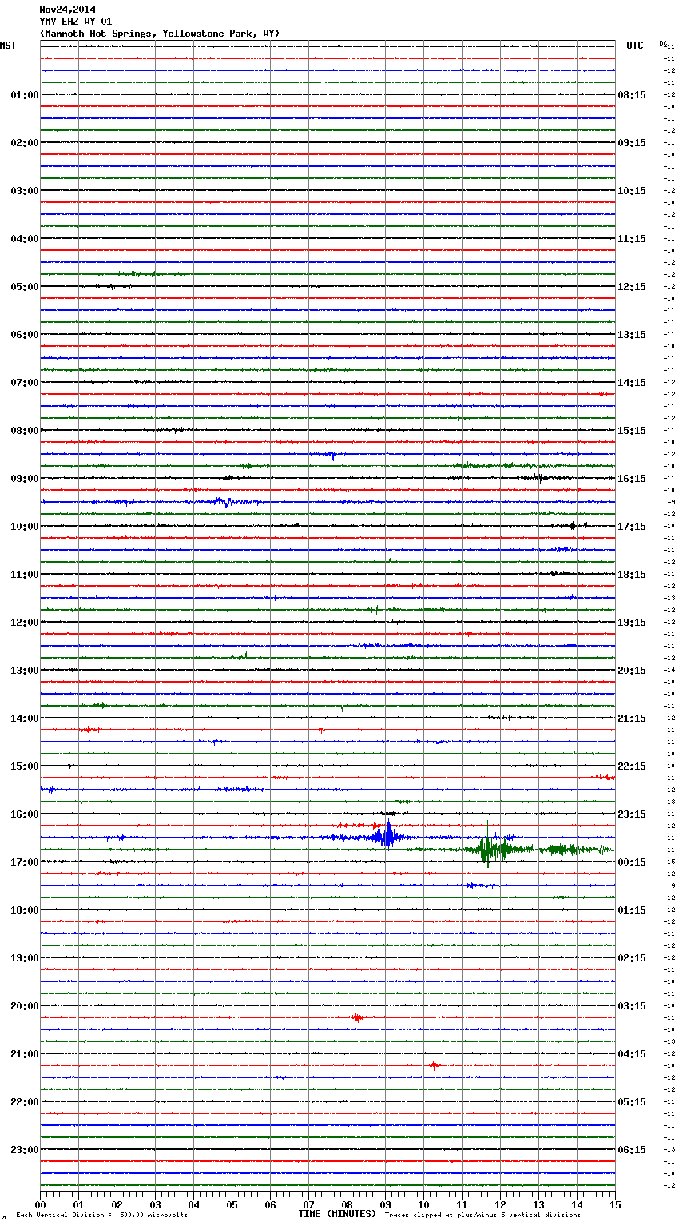
Task: Click the 18:15 UTC time label
Action: [632, 575]
